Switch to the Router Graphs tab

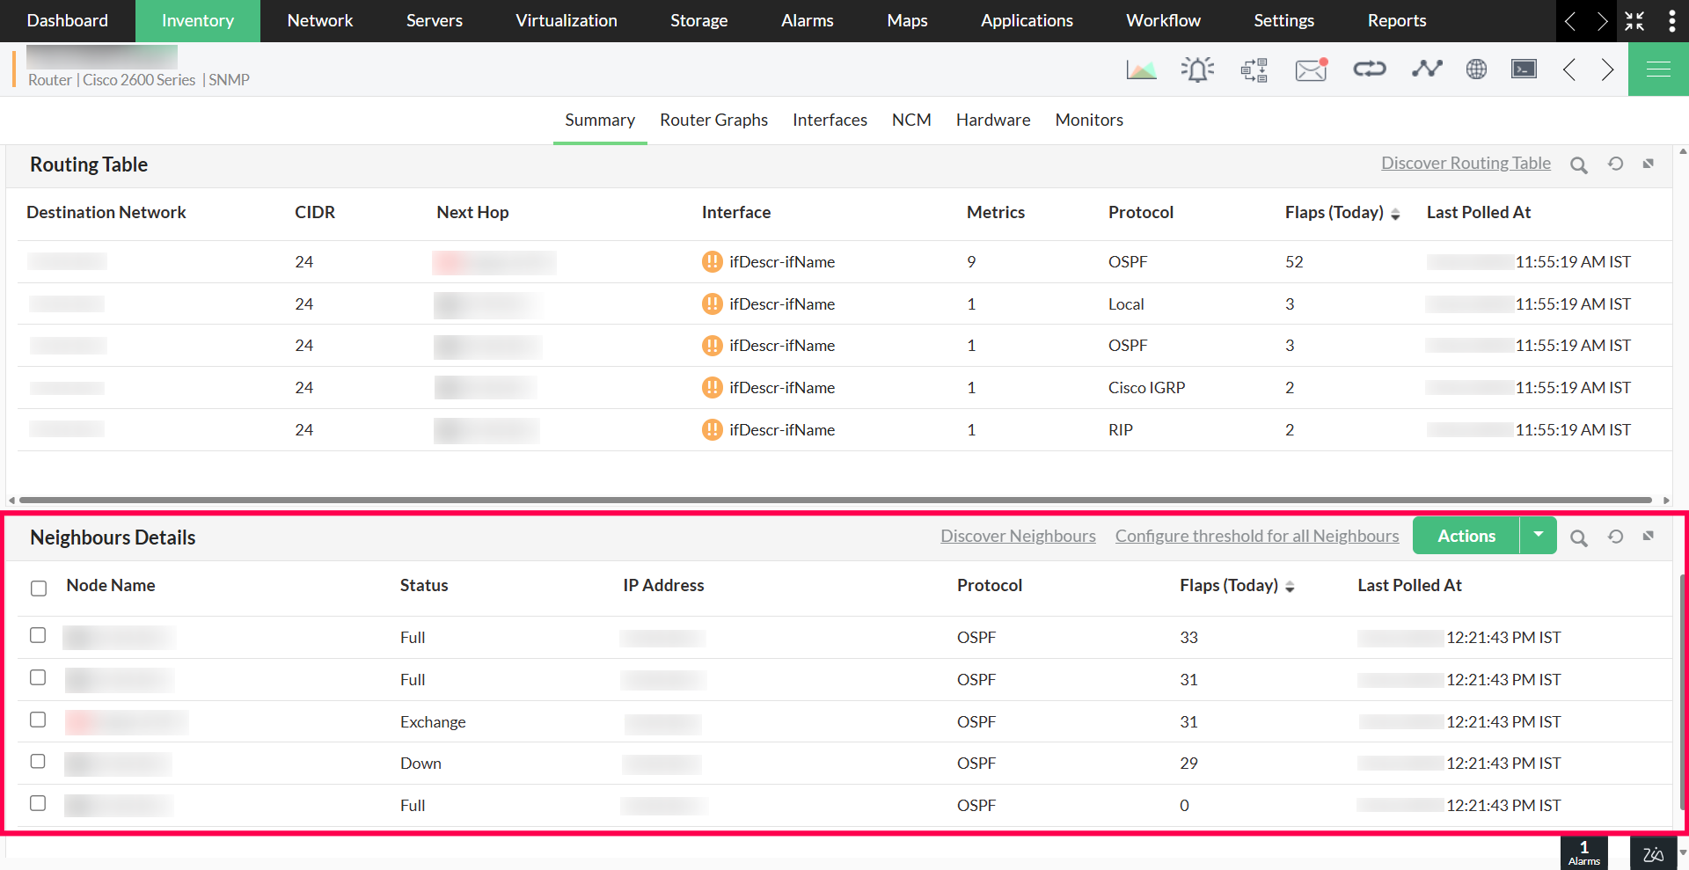point(713,120)
